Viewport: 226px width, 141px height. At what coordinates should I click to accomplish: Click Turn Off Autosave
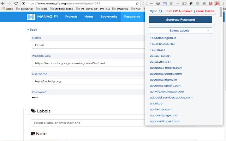pos(179,11)
